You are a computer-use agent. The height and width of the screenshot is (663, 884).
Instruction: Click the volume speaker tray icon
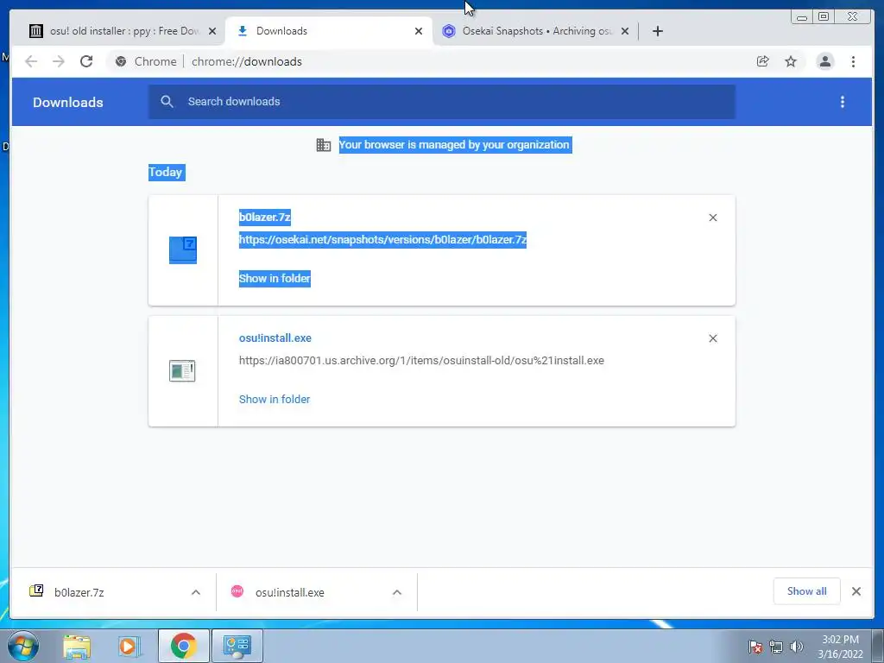pyautogui.click(x=796, y=647)
